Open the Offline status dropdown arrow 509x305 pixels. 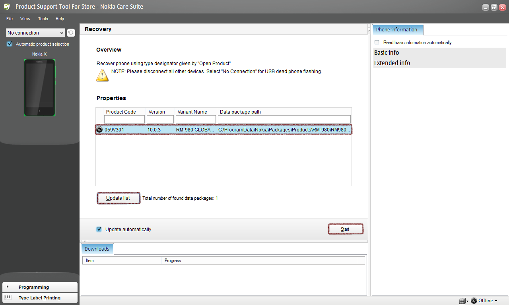coord(496,301)
